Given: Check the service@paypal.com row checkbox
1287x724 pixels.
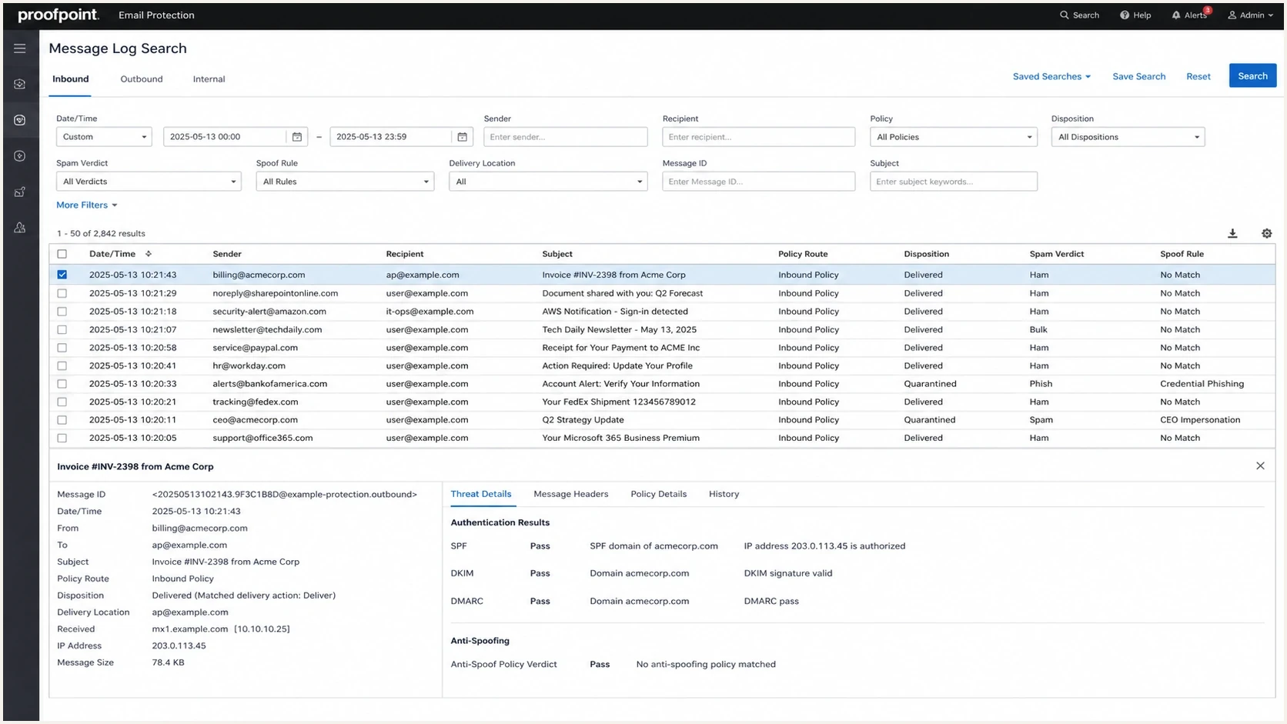Looking at the screenshot, I should (62, 348).
